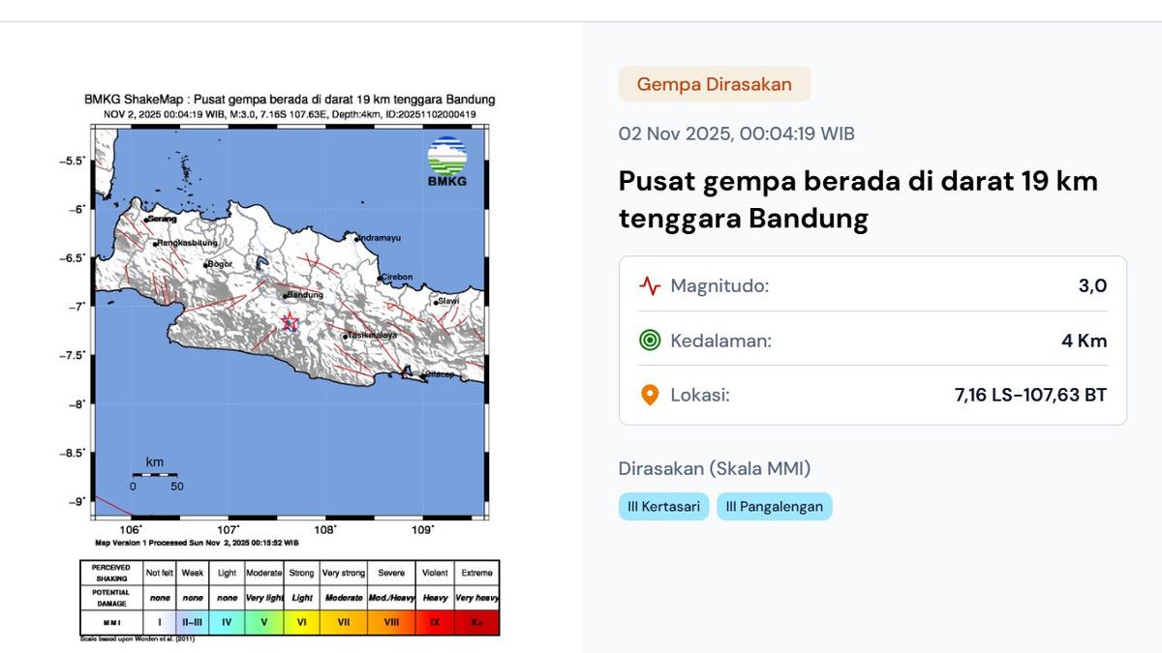Viewport: 1162px width, 653px height.
Task: Click the Cilacap marker on the map
Action: click(408, 371)
